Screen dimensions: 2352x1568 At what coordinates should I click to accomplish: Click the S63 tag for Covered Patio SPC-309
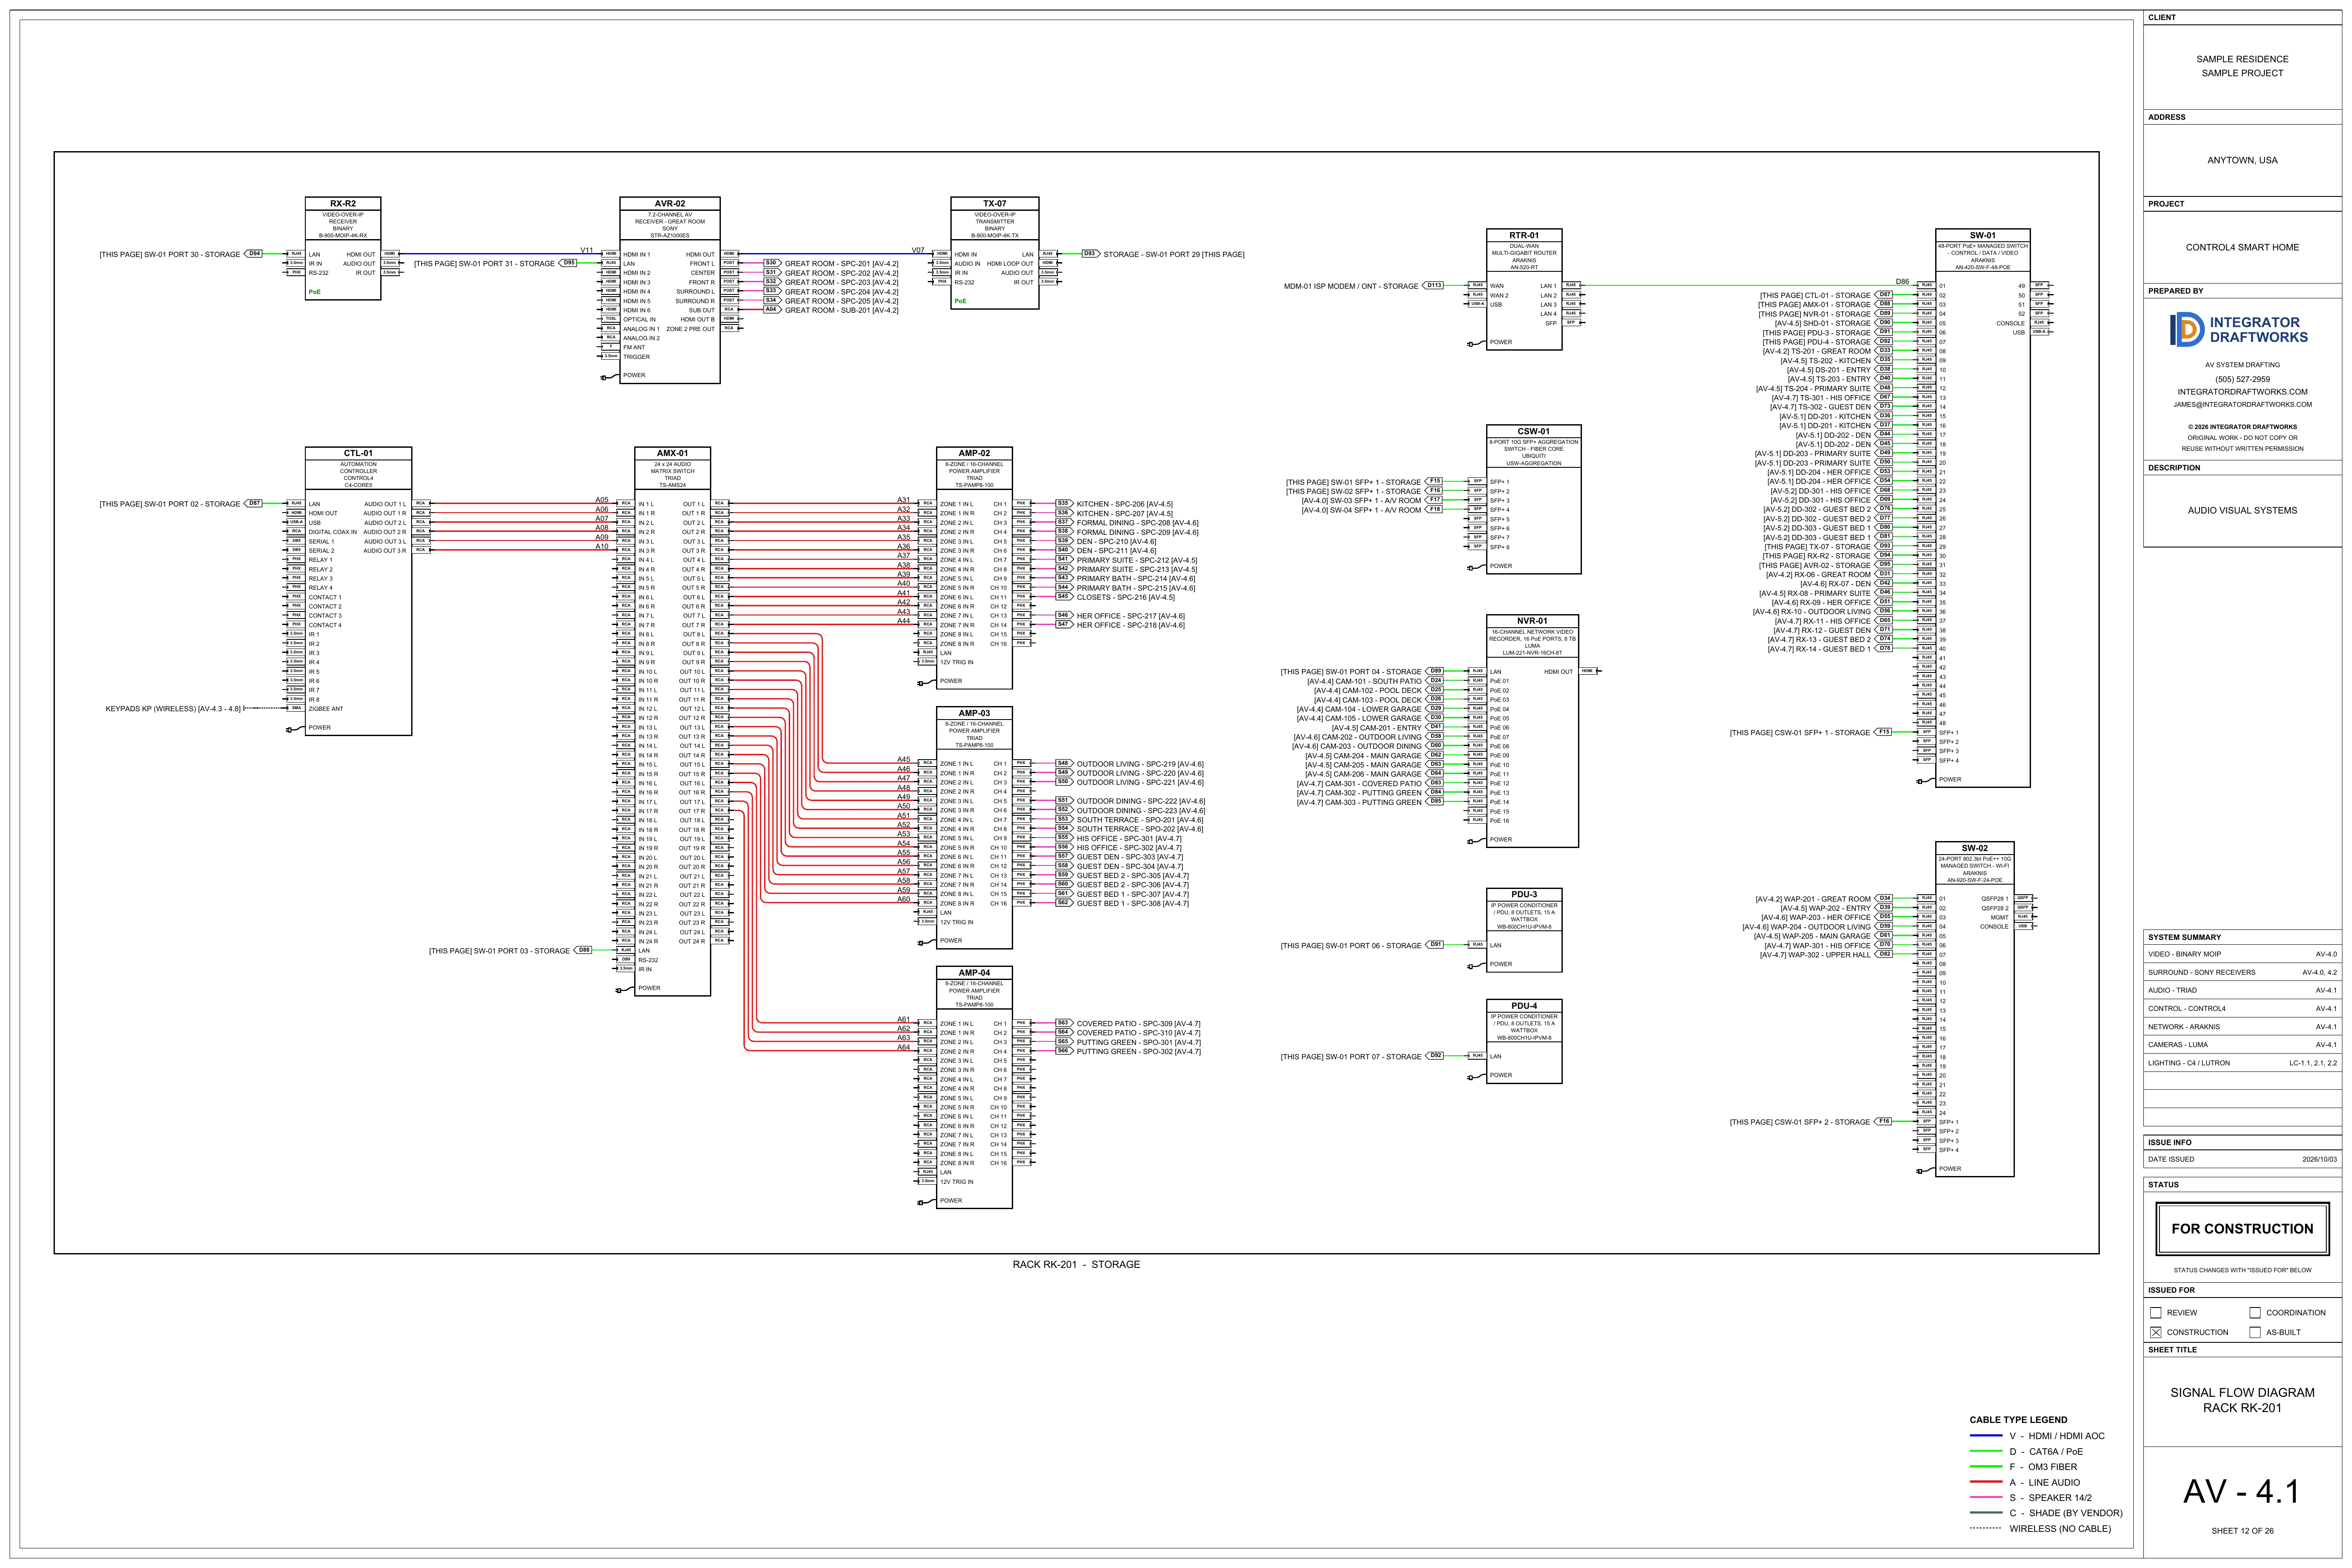point(1063,1023)
